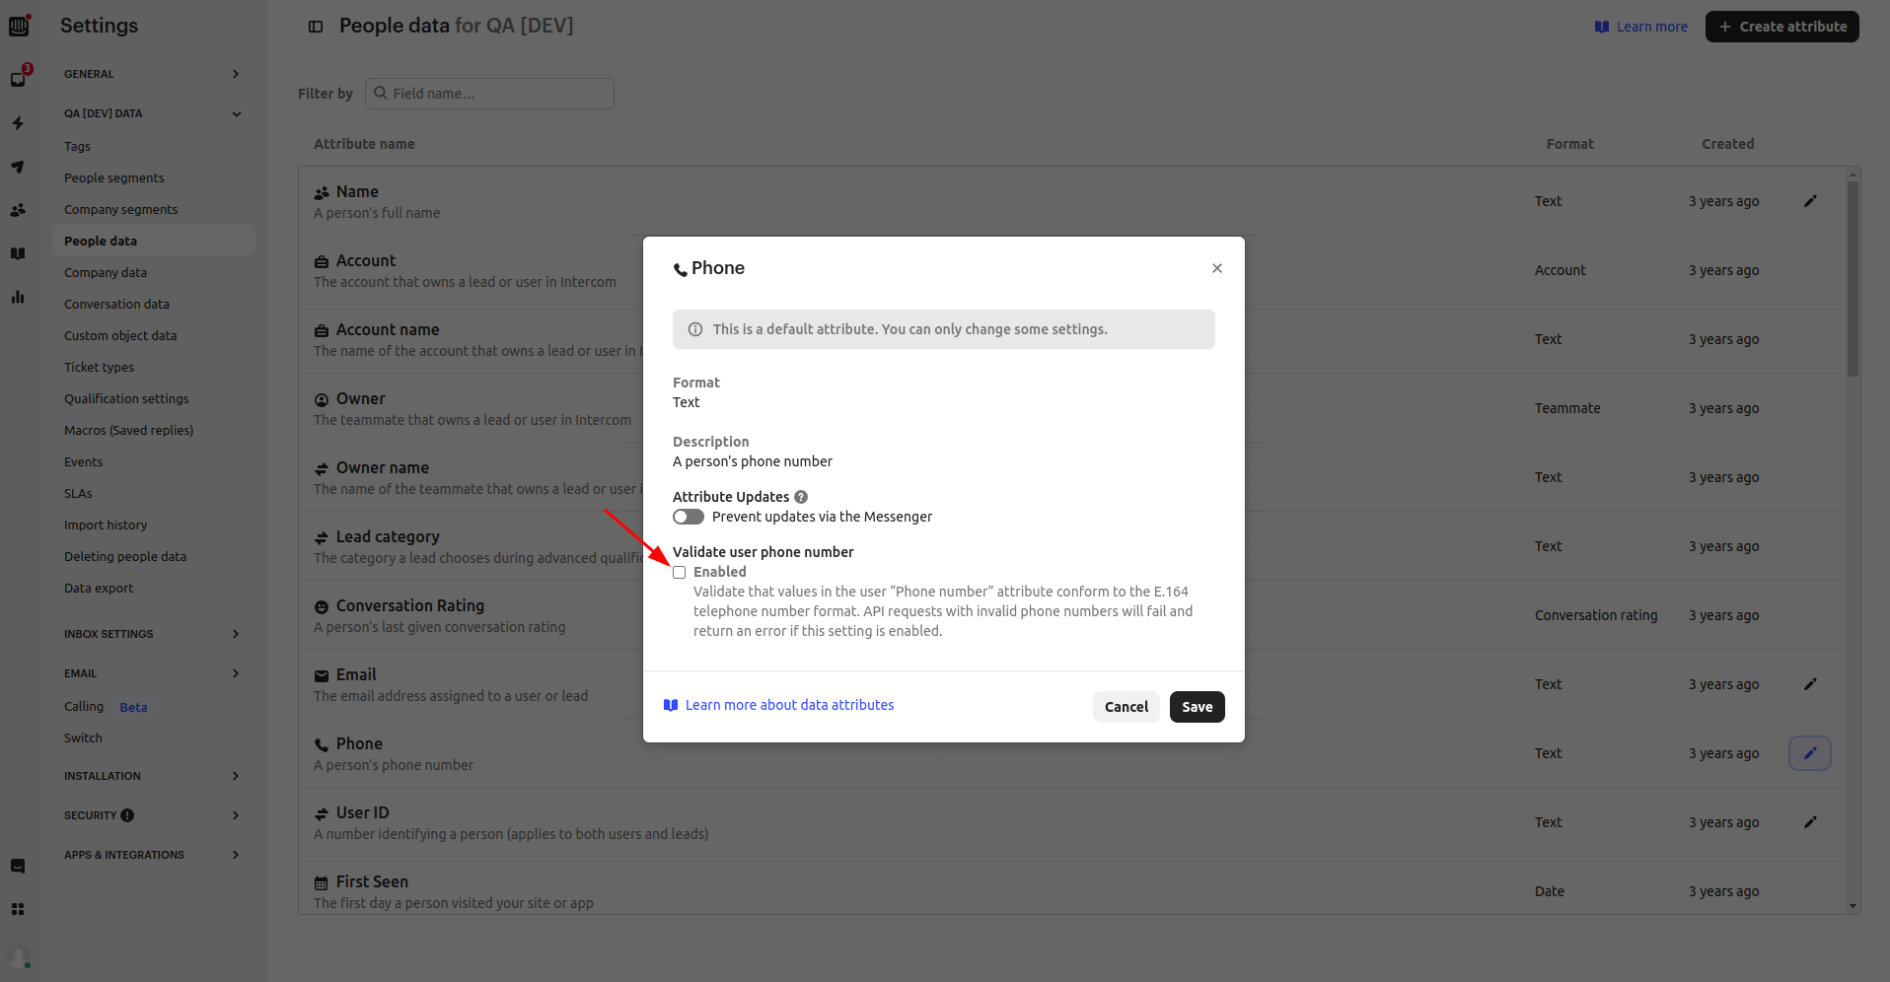
Task: Click the Security warning badge icon
Action: pos(127,815)
